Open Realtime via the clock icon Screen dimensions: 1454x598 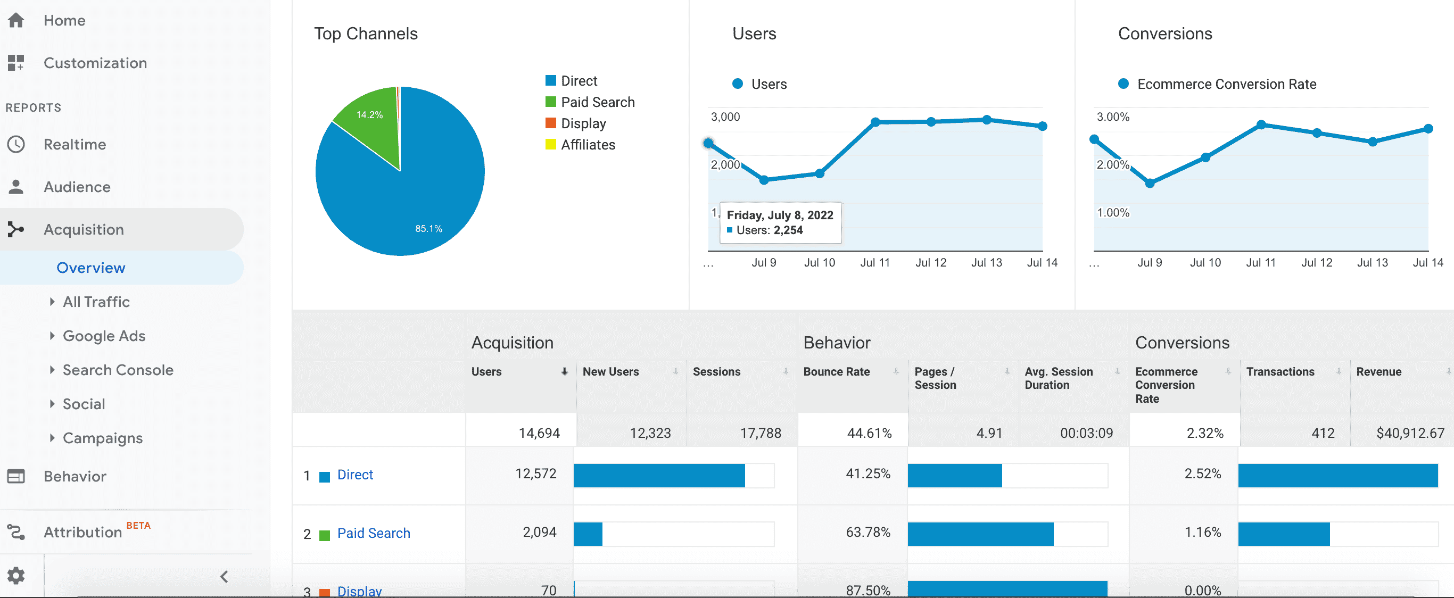click(x=16, y=144)
